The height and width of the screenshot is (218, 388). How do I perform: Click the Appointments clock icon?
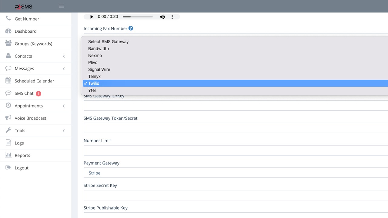8,105
